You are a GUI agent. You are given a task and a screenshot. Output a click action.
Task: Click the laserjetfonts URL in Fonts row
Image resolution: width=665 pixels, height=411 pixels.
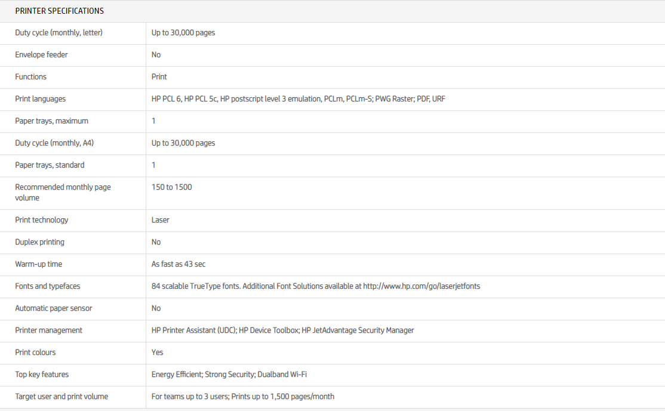pos(421,286)
